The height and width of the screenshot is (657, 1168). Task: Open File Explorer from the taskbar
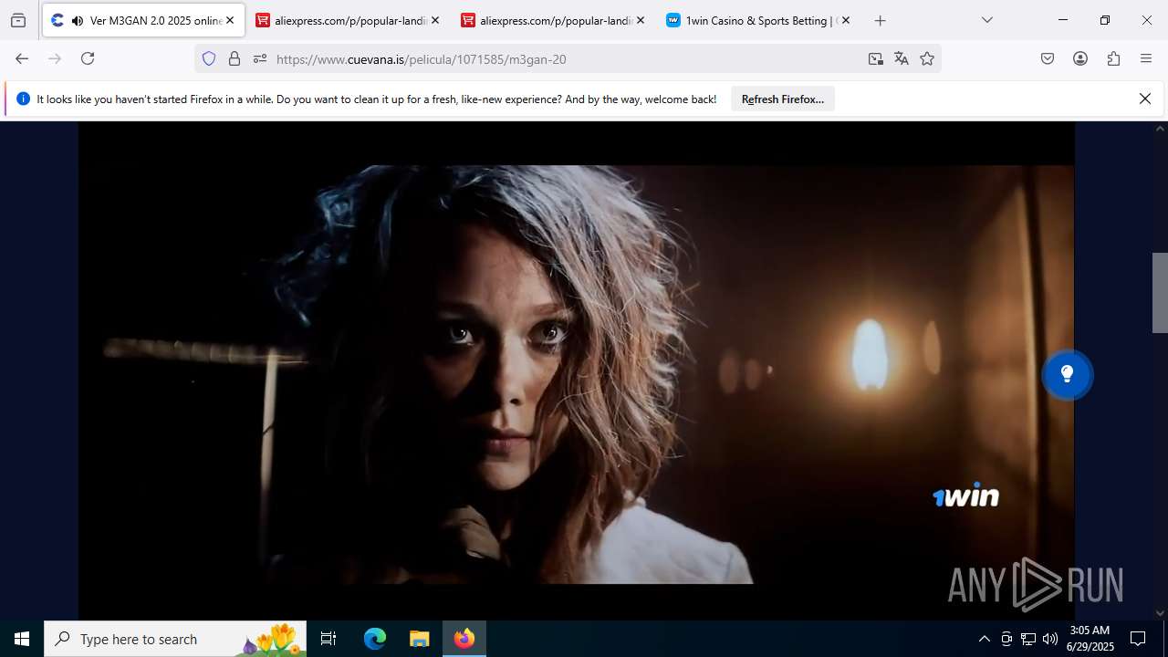click(x=419, y=639)
